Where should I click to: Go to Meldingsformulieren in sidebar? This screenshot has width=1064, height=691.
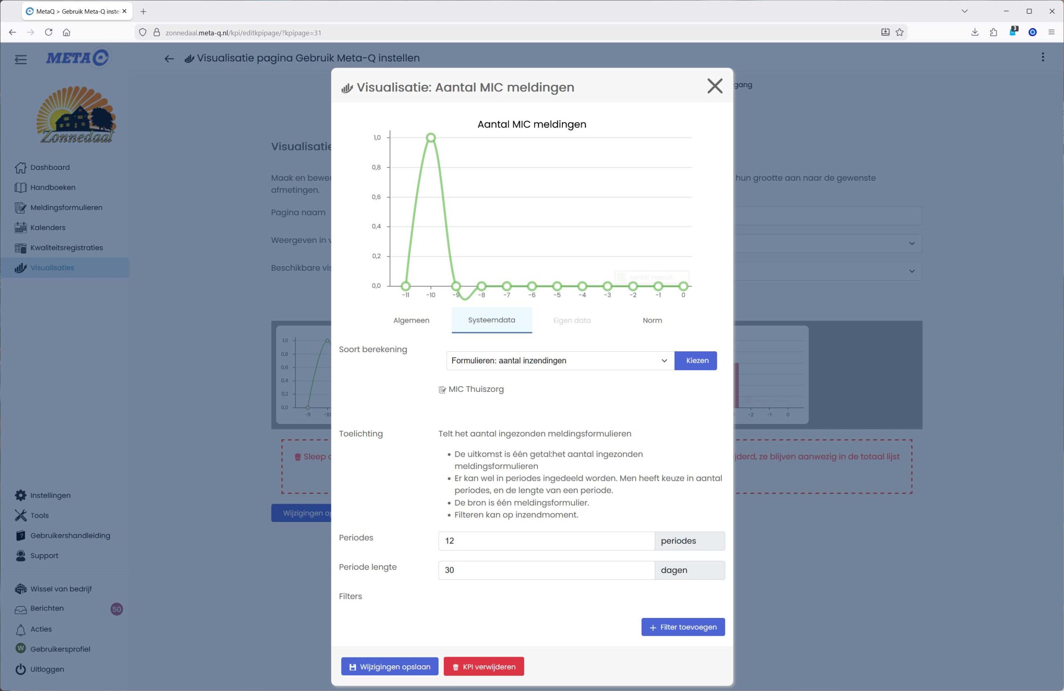[66, 207]
